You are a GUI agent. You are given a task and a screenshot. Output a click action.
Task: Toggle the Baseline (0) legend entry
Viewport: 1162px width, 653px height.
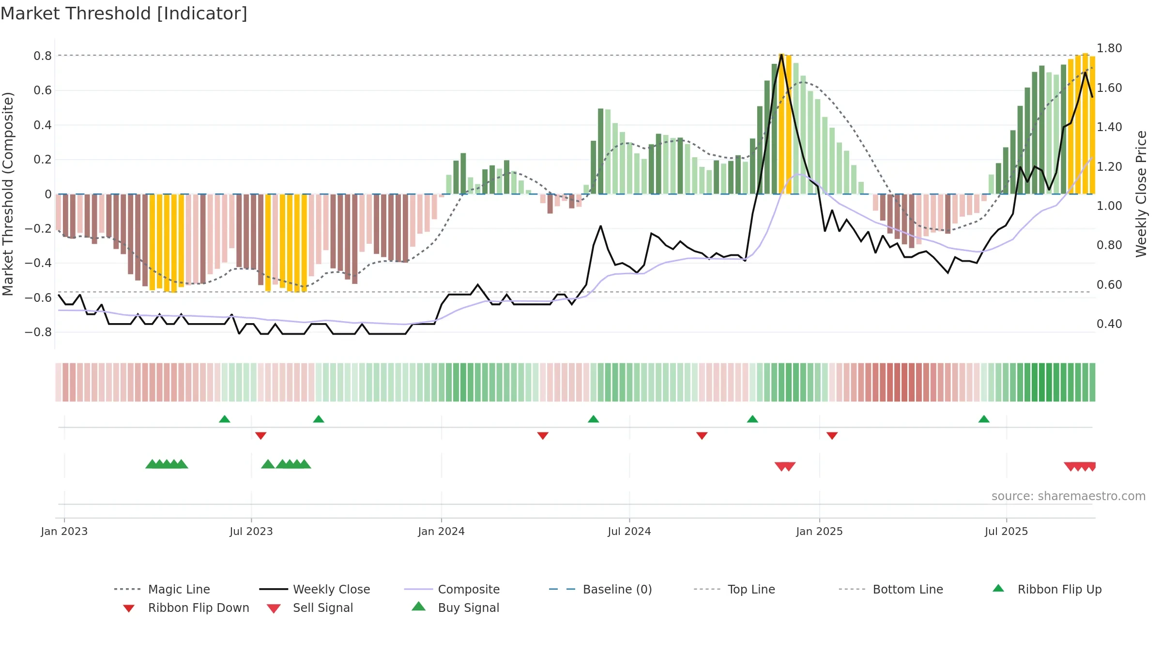point(600,589)
